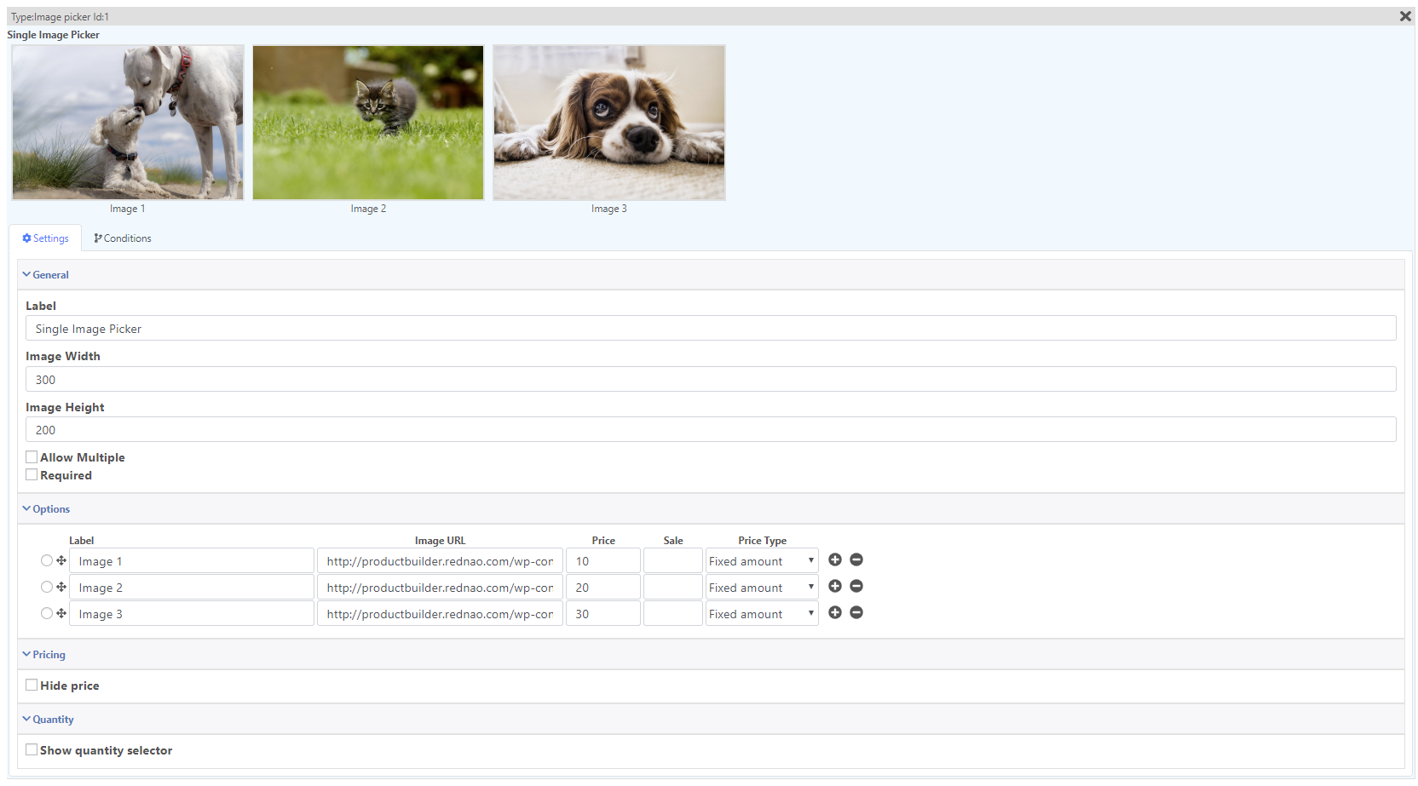The image size is (1418, 786).
Task: Click the Price field showing 30
Action: (x=603, y=614)
